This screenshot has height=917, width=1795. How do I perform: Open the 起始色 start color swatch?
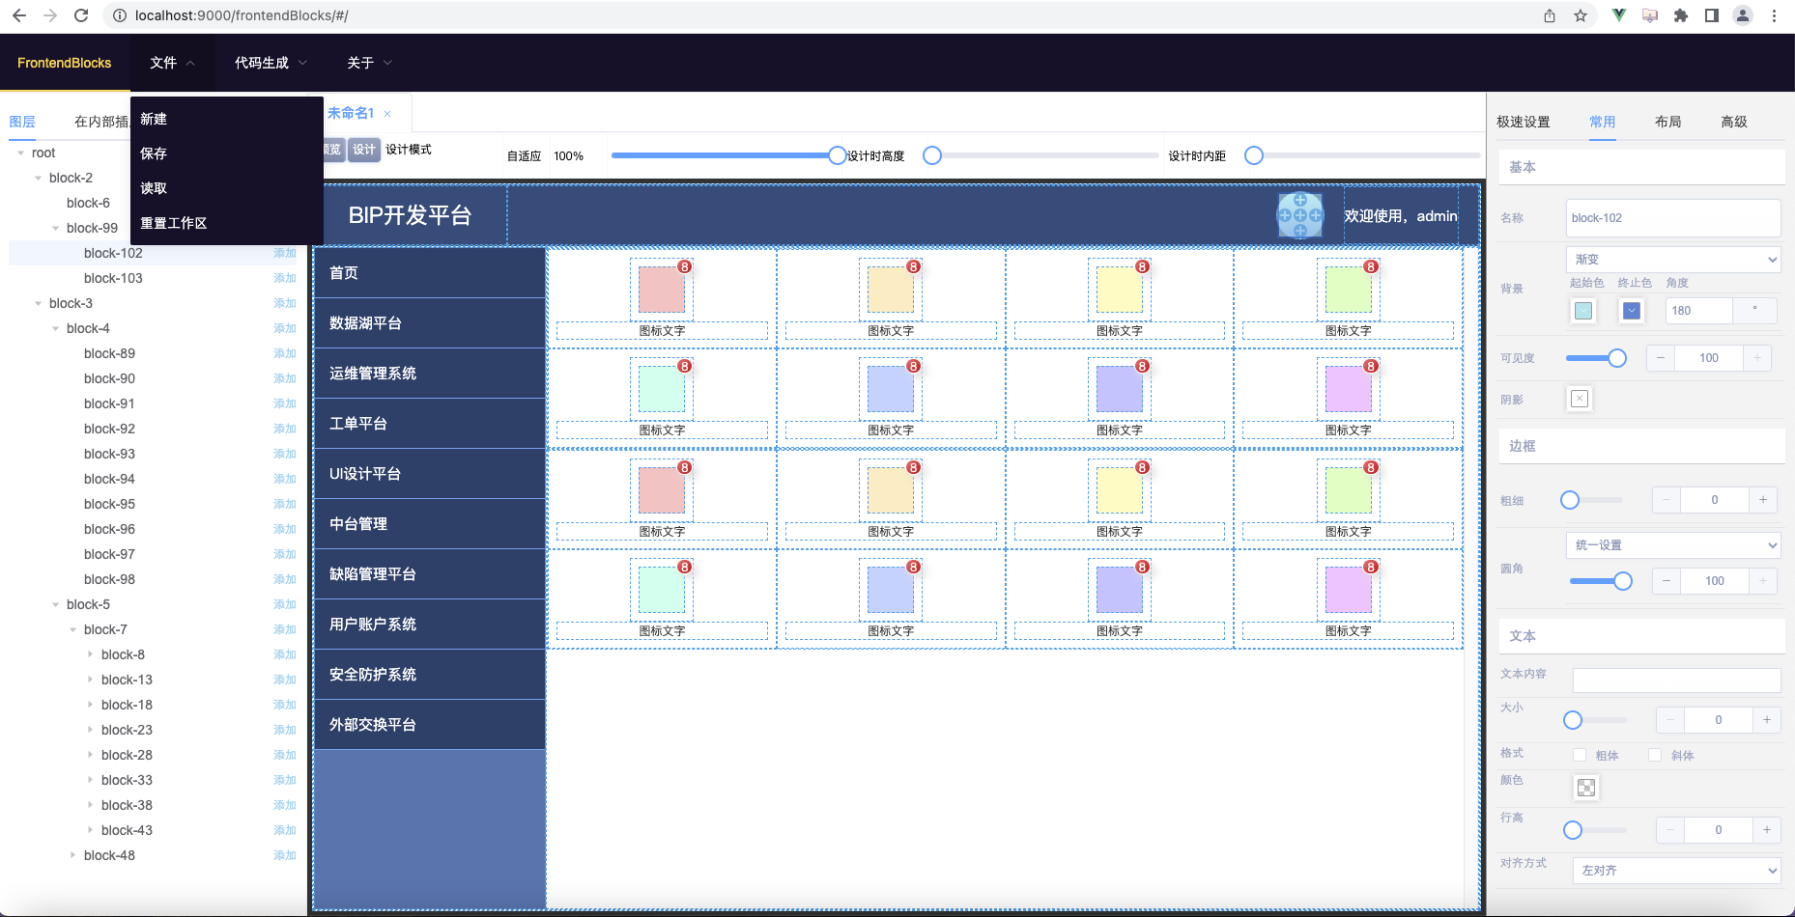coord(1583,311)
